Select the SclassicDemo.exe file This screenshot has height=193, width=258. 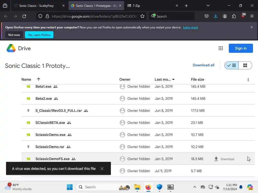(x=138, y=135)
